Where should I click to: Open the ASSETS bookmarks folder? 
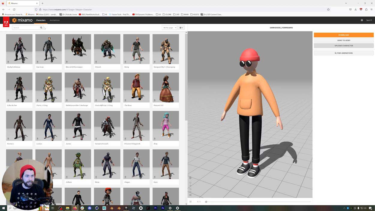point(194,14)
